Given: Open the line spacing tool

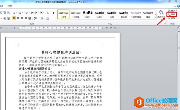Looking at the screenshot, I should 35,18.
